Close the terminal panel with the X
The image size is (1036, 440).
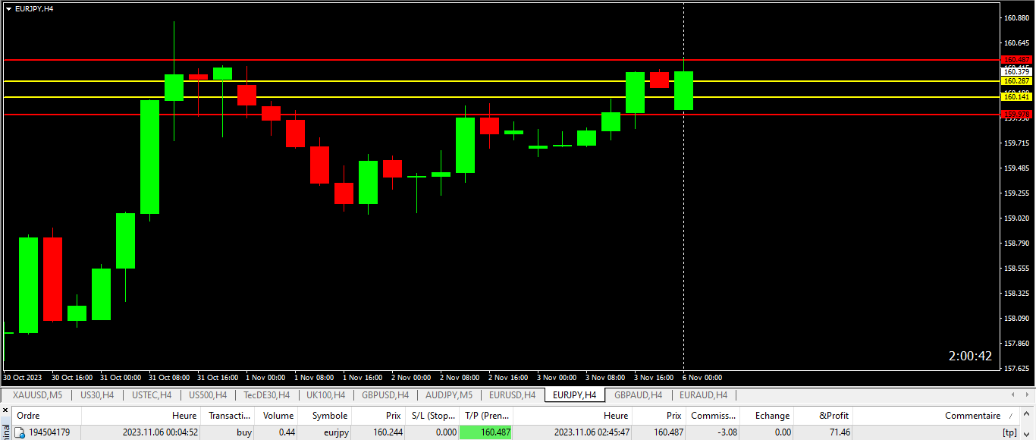pyautogui.click(x=6, y=411)
